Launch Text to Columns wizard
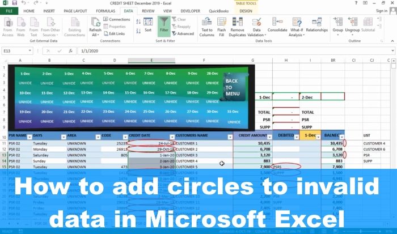The width and height of the screenshot is (397, 234). [206, 27]
